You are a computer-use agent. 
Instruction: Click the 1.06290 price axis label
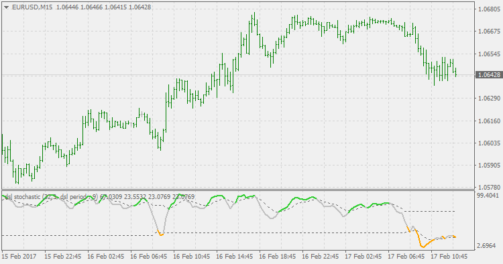(489, 98)
